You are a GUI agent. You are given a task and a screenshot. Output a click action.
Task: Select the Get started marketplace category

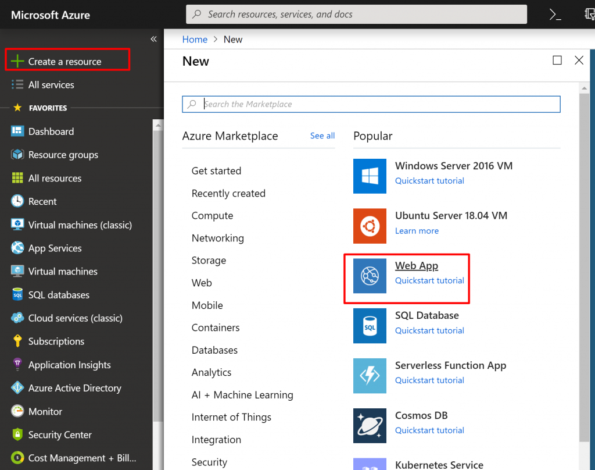pyautogui.click(x=216, y=171)
